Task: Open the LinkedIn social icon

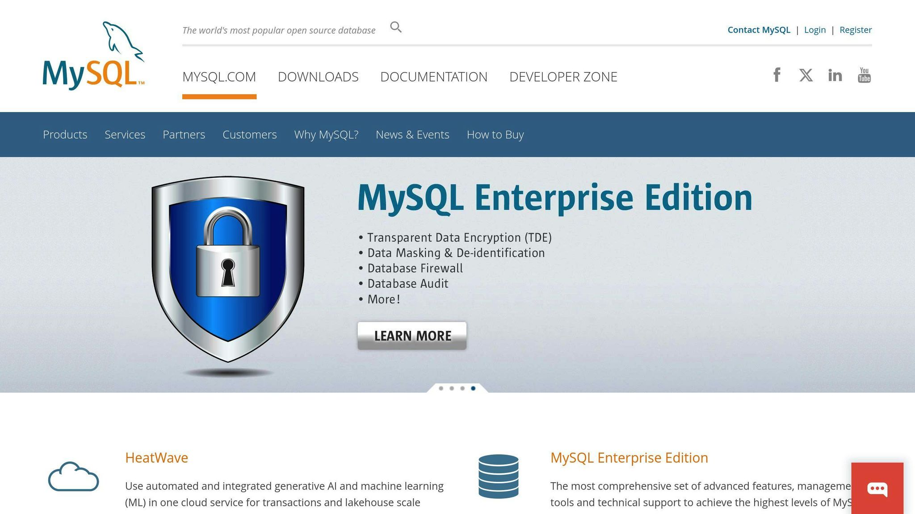Action: (x=835, y=75)
